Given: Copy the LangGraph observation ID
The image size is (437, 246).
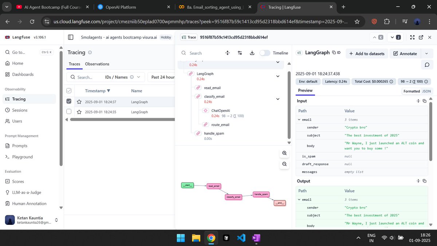Looking at the screenshot, I should 336,53.
